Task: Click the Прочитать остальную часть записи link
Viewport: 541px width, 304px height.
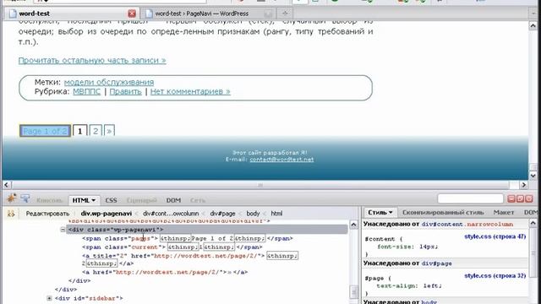Action: click(92, 60)
